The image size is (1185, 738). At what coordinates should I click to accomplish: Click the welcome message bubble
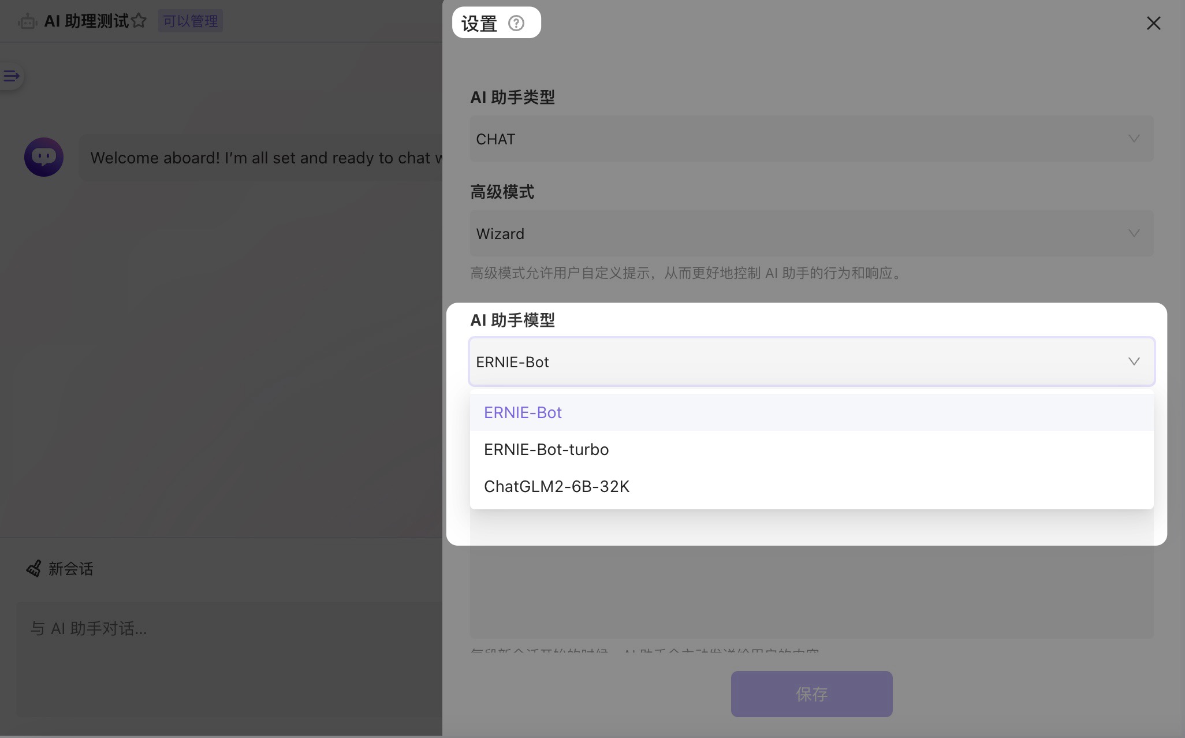coord(260,157)
